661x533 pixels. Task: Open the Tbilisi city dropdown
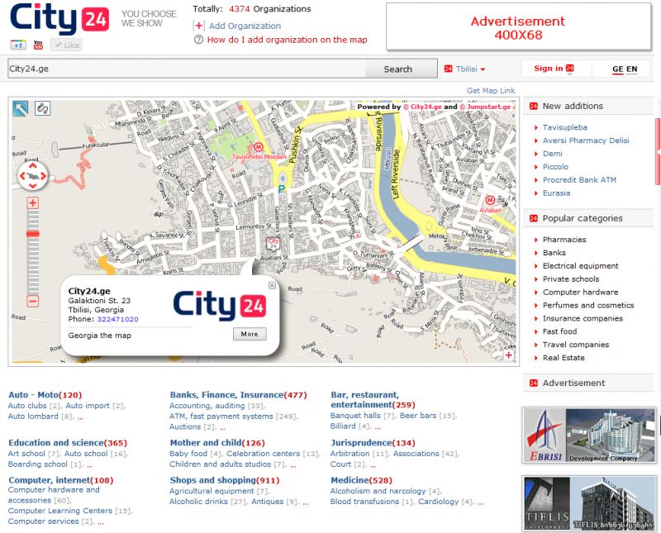[x=465, y=69]
